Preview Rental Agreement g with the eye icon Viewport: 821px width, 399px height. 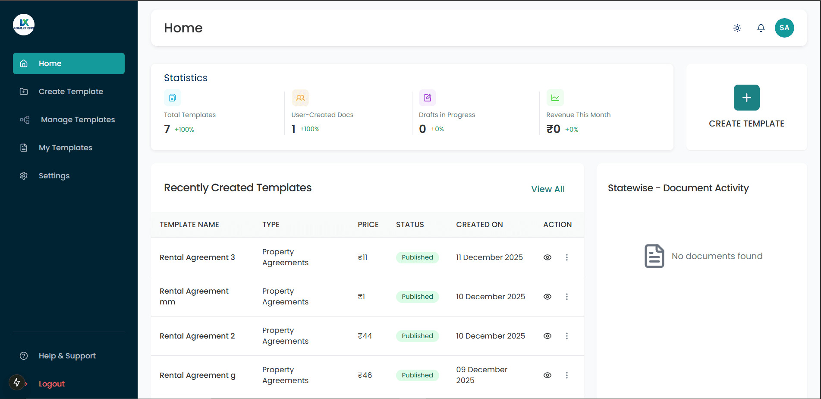[547, 375]
